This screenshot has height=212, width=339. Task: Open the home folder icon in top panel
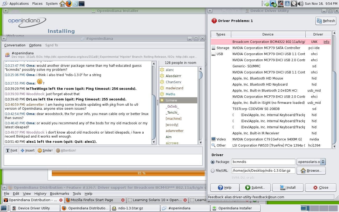coord(63,3)
